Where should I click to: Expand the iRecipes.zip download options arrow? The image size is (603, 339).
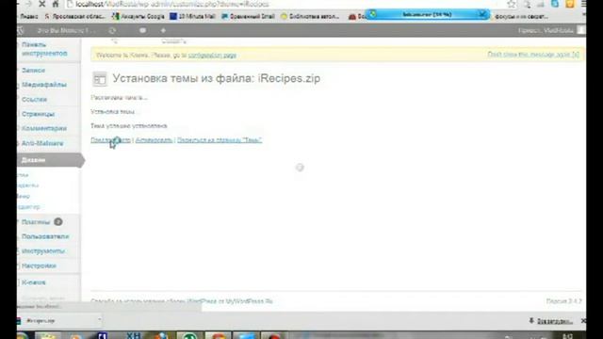tap(99, 320)
